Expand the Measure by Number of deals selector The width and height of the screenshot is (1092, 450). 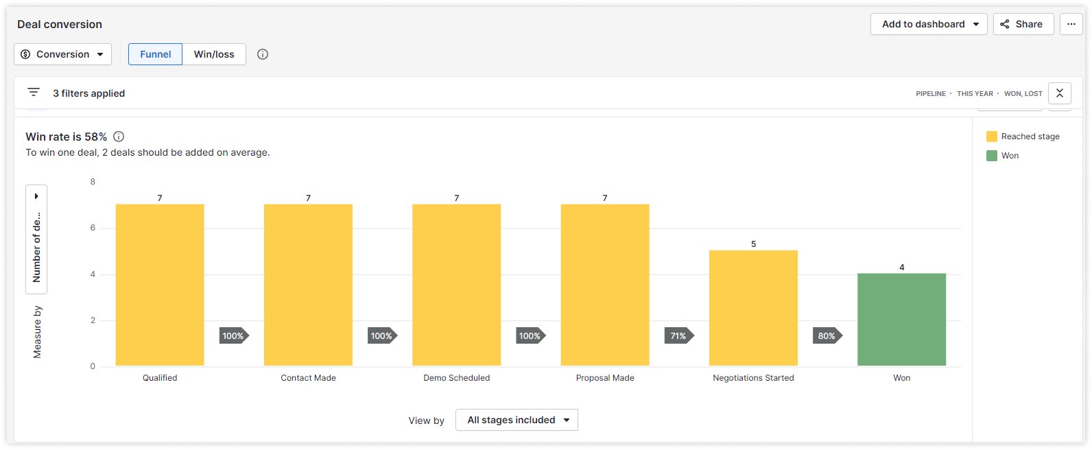(36, 239)
